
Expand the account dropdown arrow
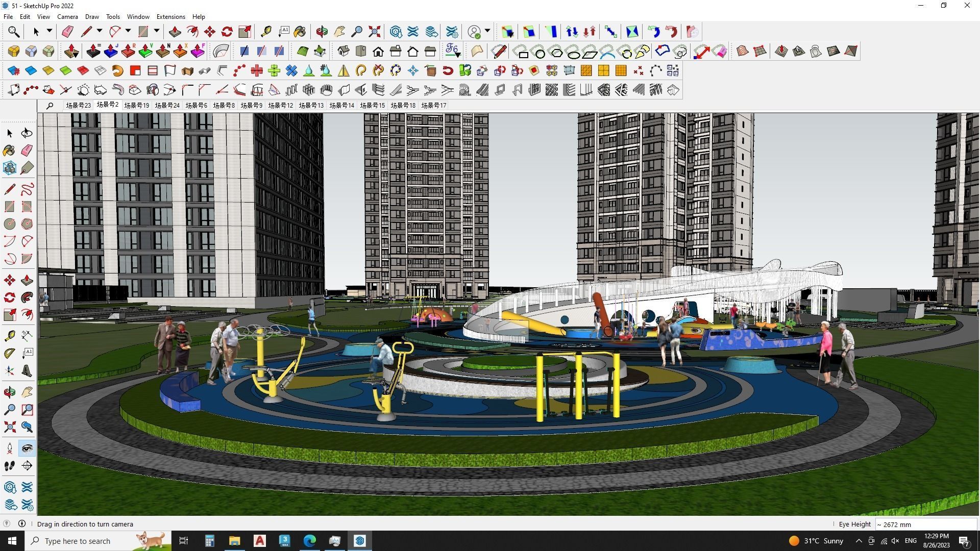click(x=487, y=32)
